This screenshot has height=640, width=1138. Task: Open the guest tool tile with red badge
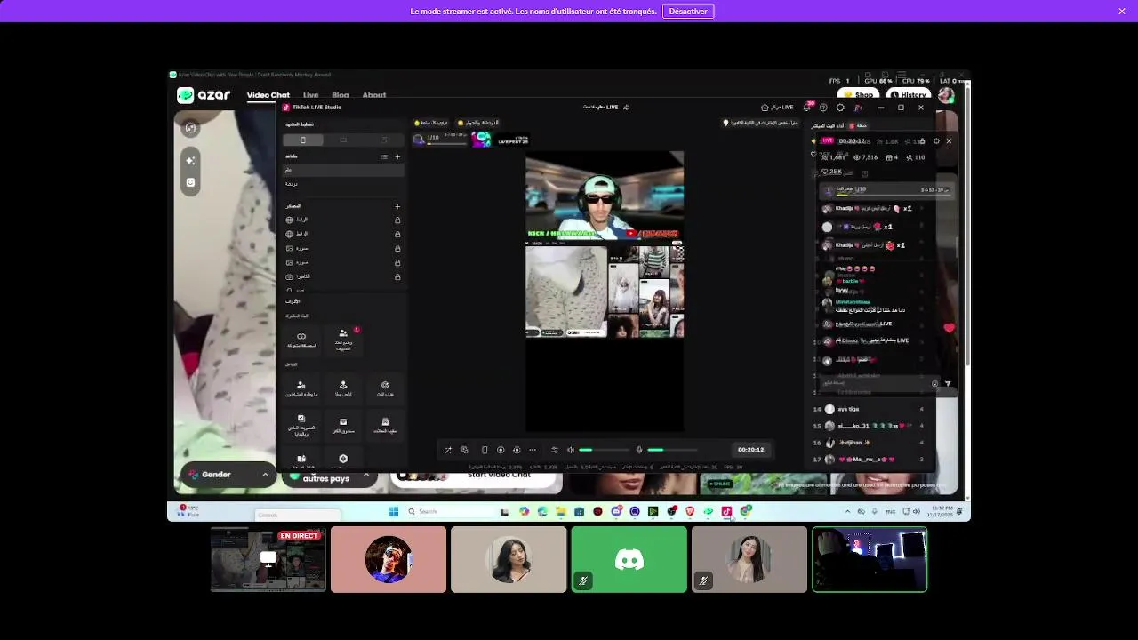point(343,340)
